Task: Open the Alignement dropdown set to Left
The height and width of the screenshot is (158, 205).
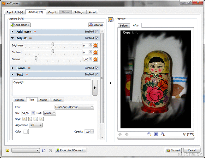Action: pyautogui.click(x=35, y=125)
